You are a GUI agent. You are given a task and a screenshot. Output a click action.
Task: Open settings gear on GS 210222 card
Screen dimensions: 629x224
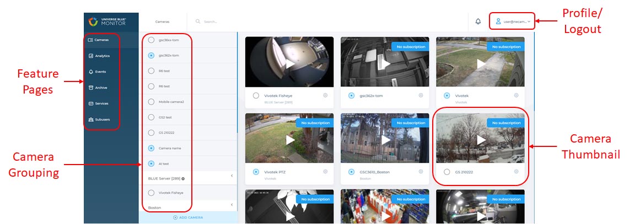pos(517,172)
